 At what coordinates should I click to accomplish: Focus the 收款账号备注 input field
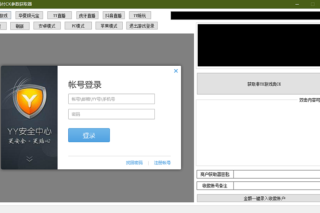(277, 186)
